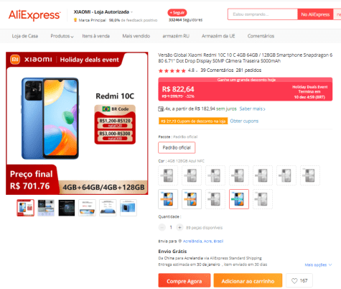Screen dimensions: 341x289
Task: Add product to wishlist heart icon
Action: click(294, 280)
